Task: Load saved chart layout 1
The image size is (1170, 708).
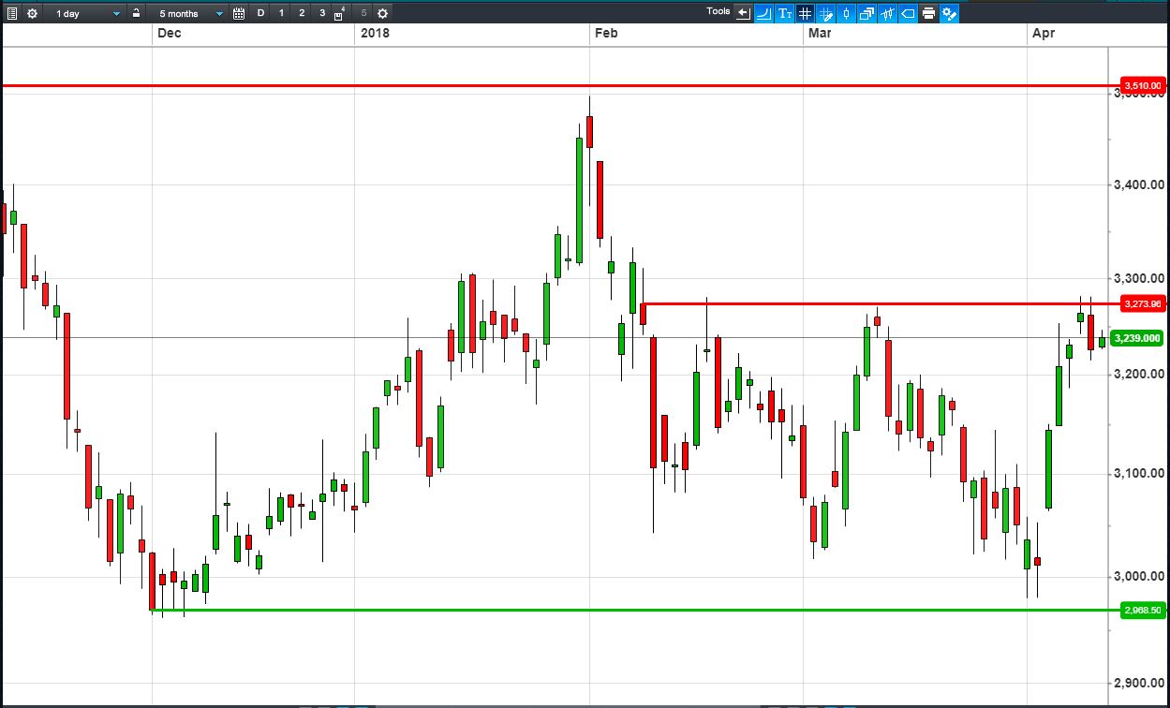Action: 281,13
